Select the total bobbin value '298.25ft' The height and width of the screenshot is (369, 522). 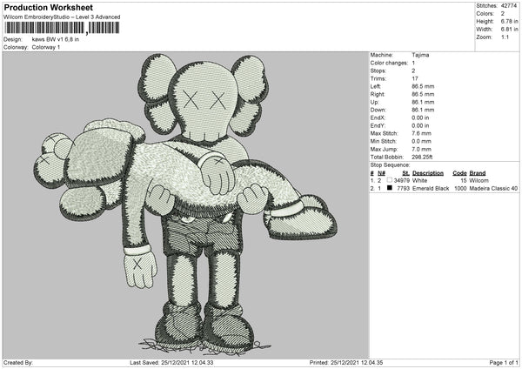pyautogui.click(x=422, y=158)
